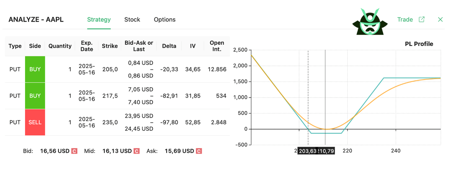The height and width of the screenshot is (169, 464).
Task: Toggle the SELL side for 235,0 strike put
Action: click(35, 122)
